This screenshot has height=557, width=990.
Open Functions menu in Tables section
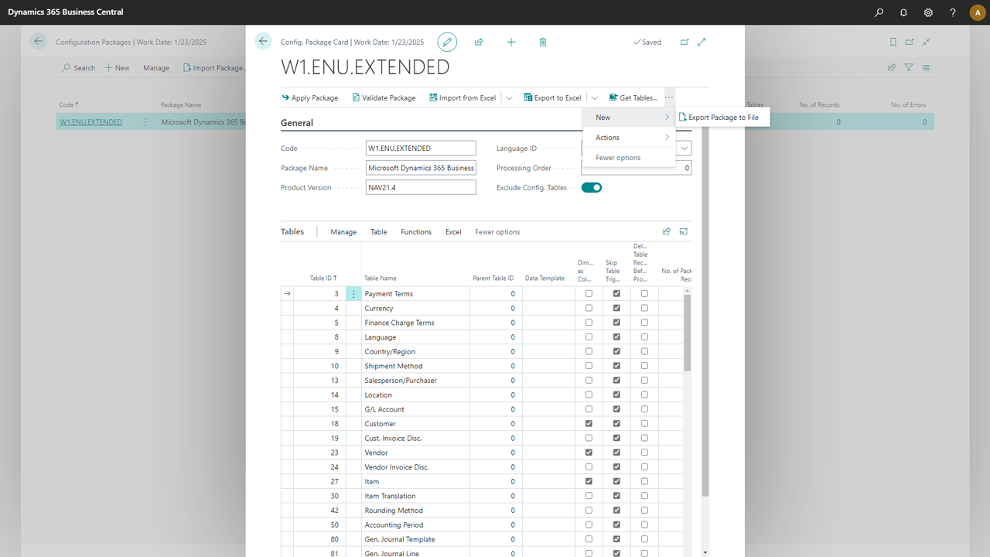(x=416, y=232)
